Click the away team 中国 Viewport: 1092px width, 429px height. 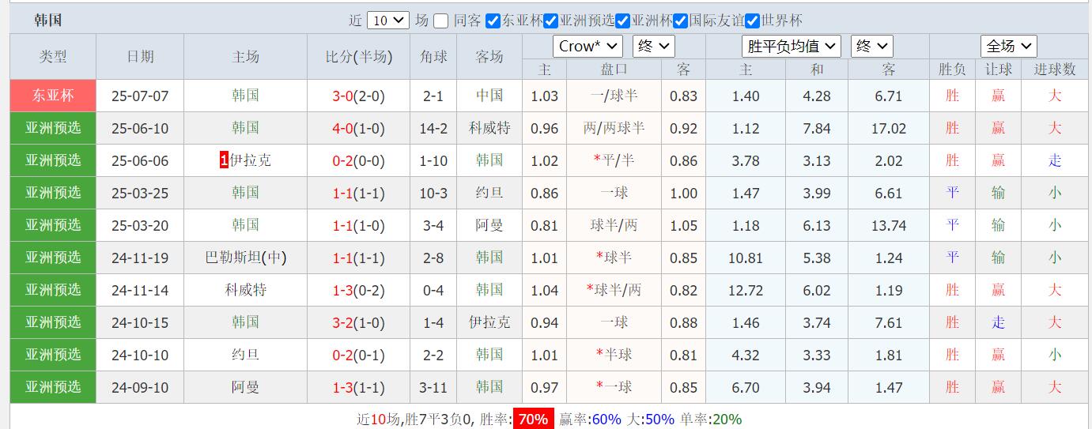489,96
